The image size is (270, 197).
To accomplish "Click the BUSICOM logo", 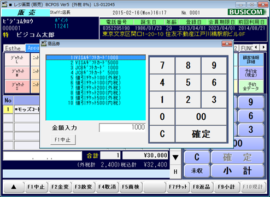I will point(246,12).
